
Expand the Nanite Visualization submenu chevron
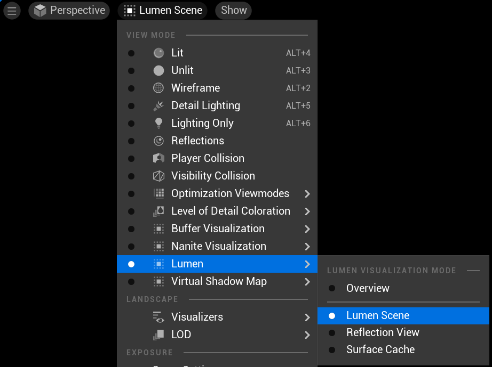(x=307, y=247)
